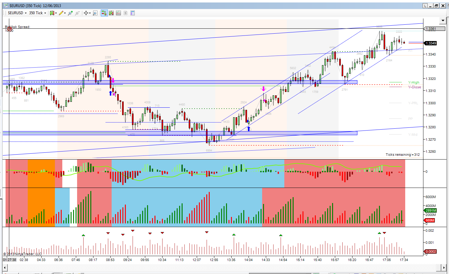
Task: Click the Bid/Ask Spread label
Action: 18,27
